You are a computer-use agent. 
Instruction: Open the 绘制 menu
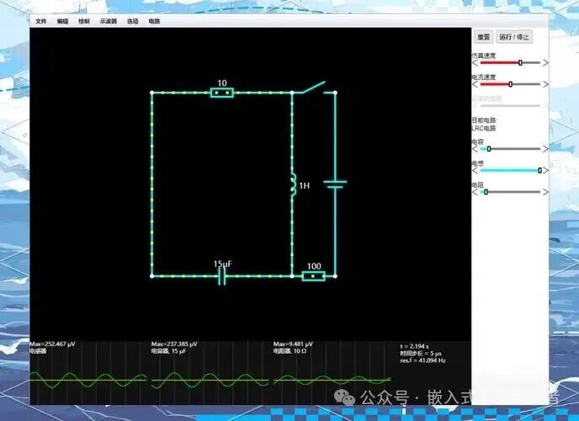point(84,21)
